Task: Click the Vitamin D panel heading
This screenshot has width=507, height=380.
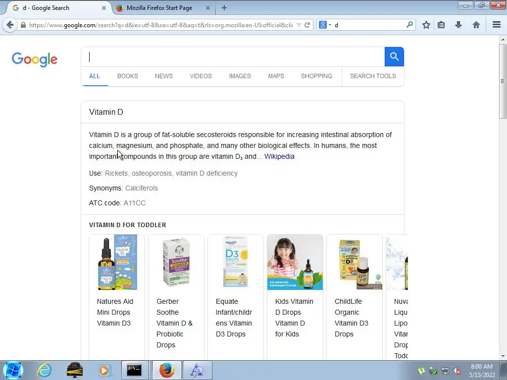Action: click(106, 112)
